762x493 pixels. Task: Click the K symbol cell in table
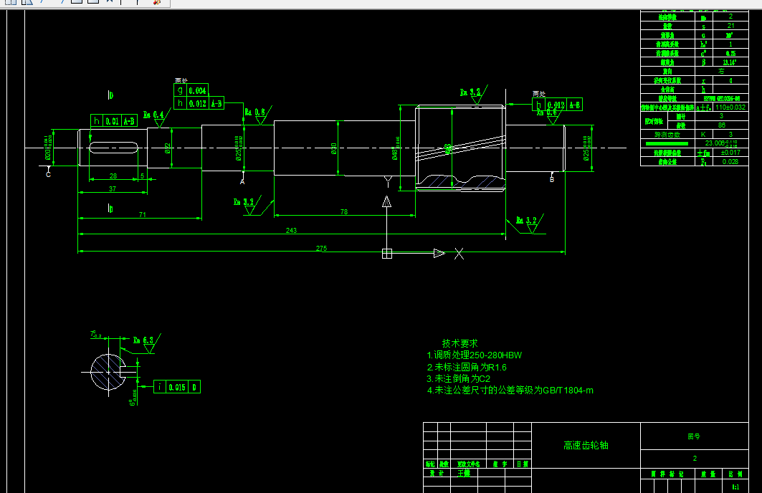703,135
